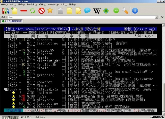Click the green reconnect arrows icon
Screen dimensions: 165x119
coord(32,11)
